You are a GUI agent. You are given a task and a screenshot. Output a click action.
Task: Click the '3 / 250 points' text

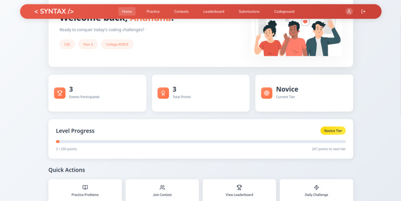[x=66, y=149]
